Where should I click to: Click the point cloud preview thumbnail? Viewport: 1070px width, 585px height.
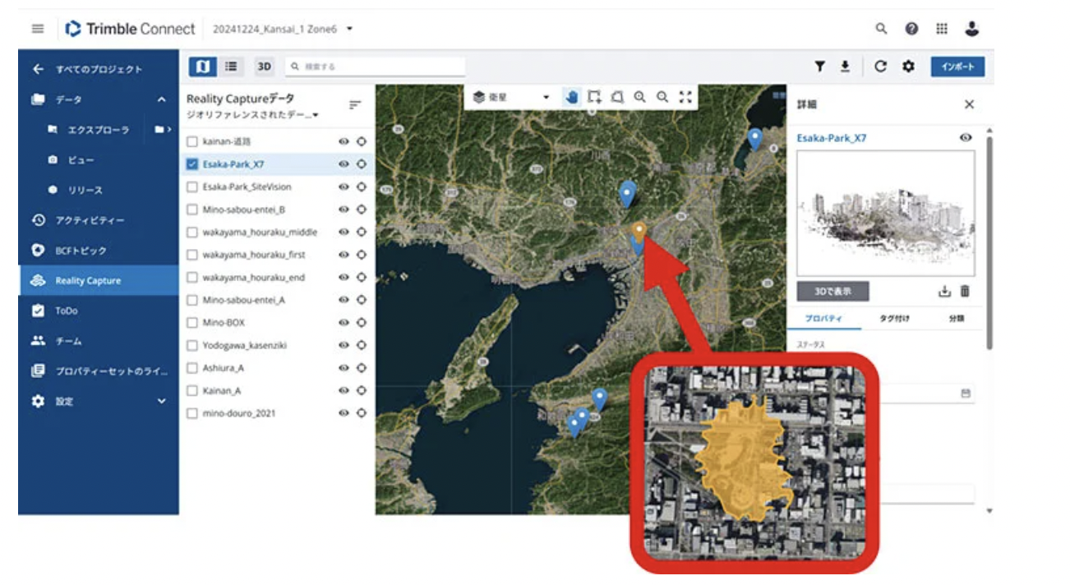pyautogui.click(x=886, y=214)
